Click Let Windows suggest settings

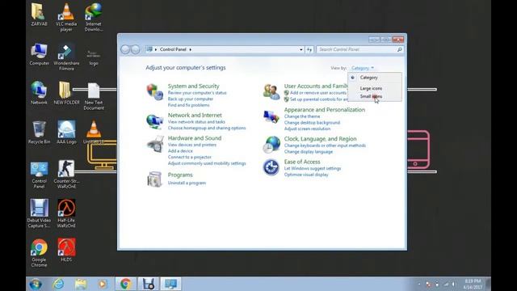[313, 169]
